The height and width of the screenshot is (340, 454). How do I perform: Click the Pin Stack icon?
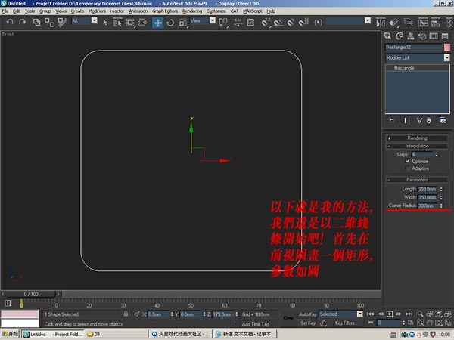click(x=391, y=120)
